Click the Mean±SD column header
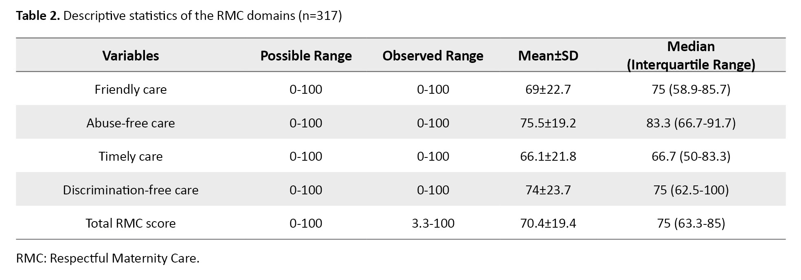The height and width of the screenshot is (280, 801). 548,56
